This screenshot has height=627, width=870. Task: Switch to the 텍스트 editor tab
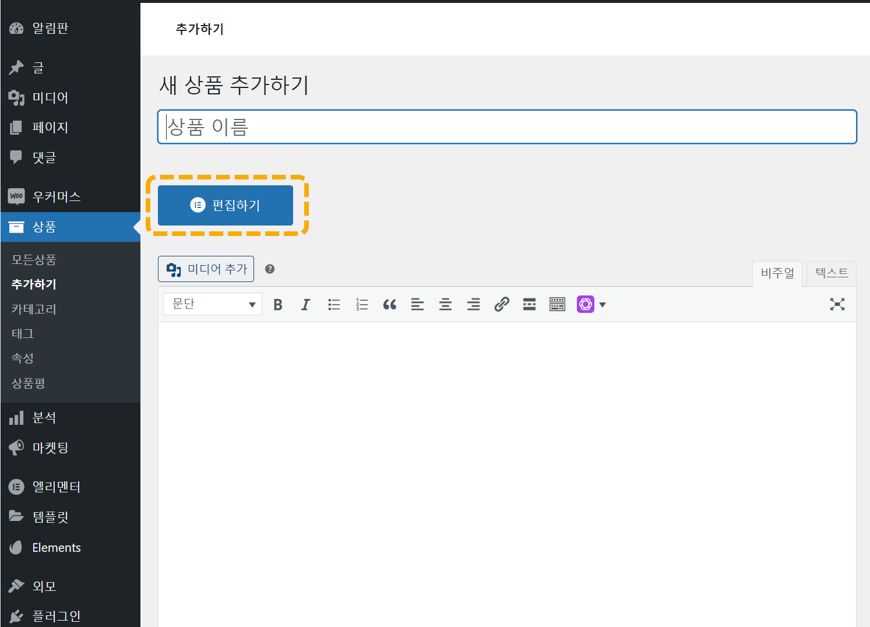(831, 273)
